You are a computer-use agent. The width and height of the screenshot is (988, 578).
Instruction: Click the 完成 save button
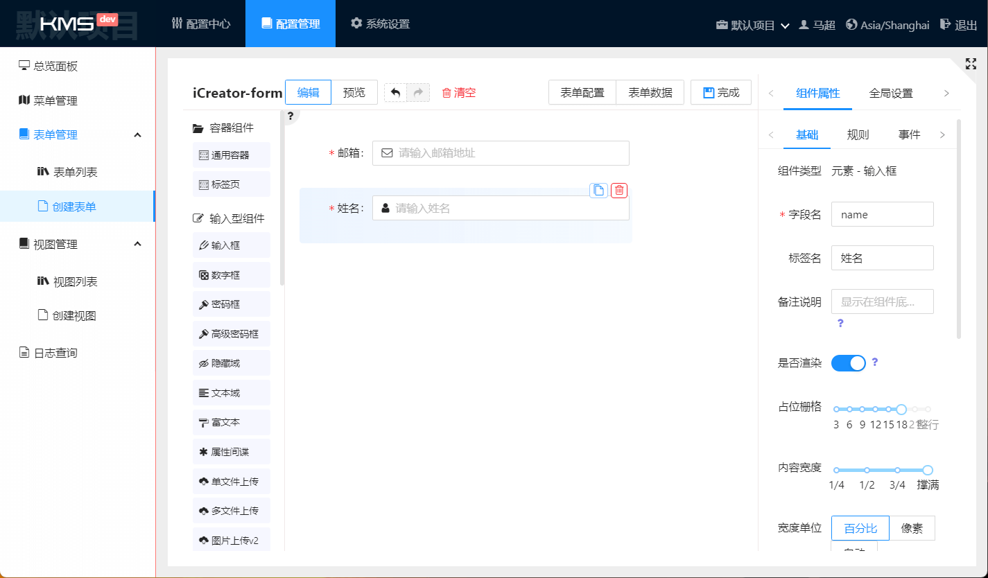721,93
